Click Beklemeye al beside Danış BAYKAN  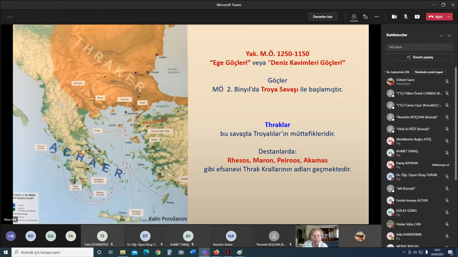440,165
